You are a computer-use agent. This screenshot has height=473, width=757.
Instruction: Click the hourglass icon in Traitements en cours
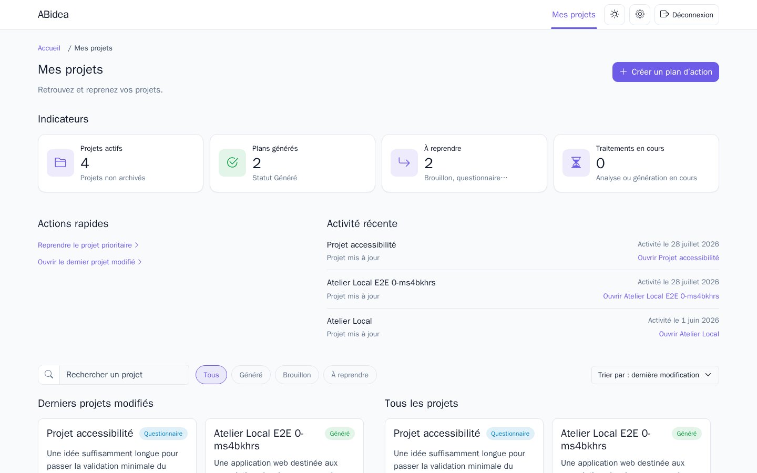pyautogui.click(x=576, y=163)
